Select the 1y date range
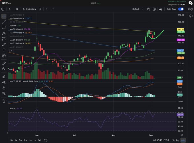 (x=16, y=140)
